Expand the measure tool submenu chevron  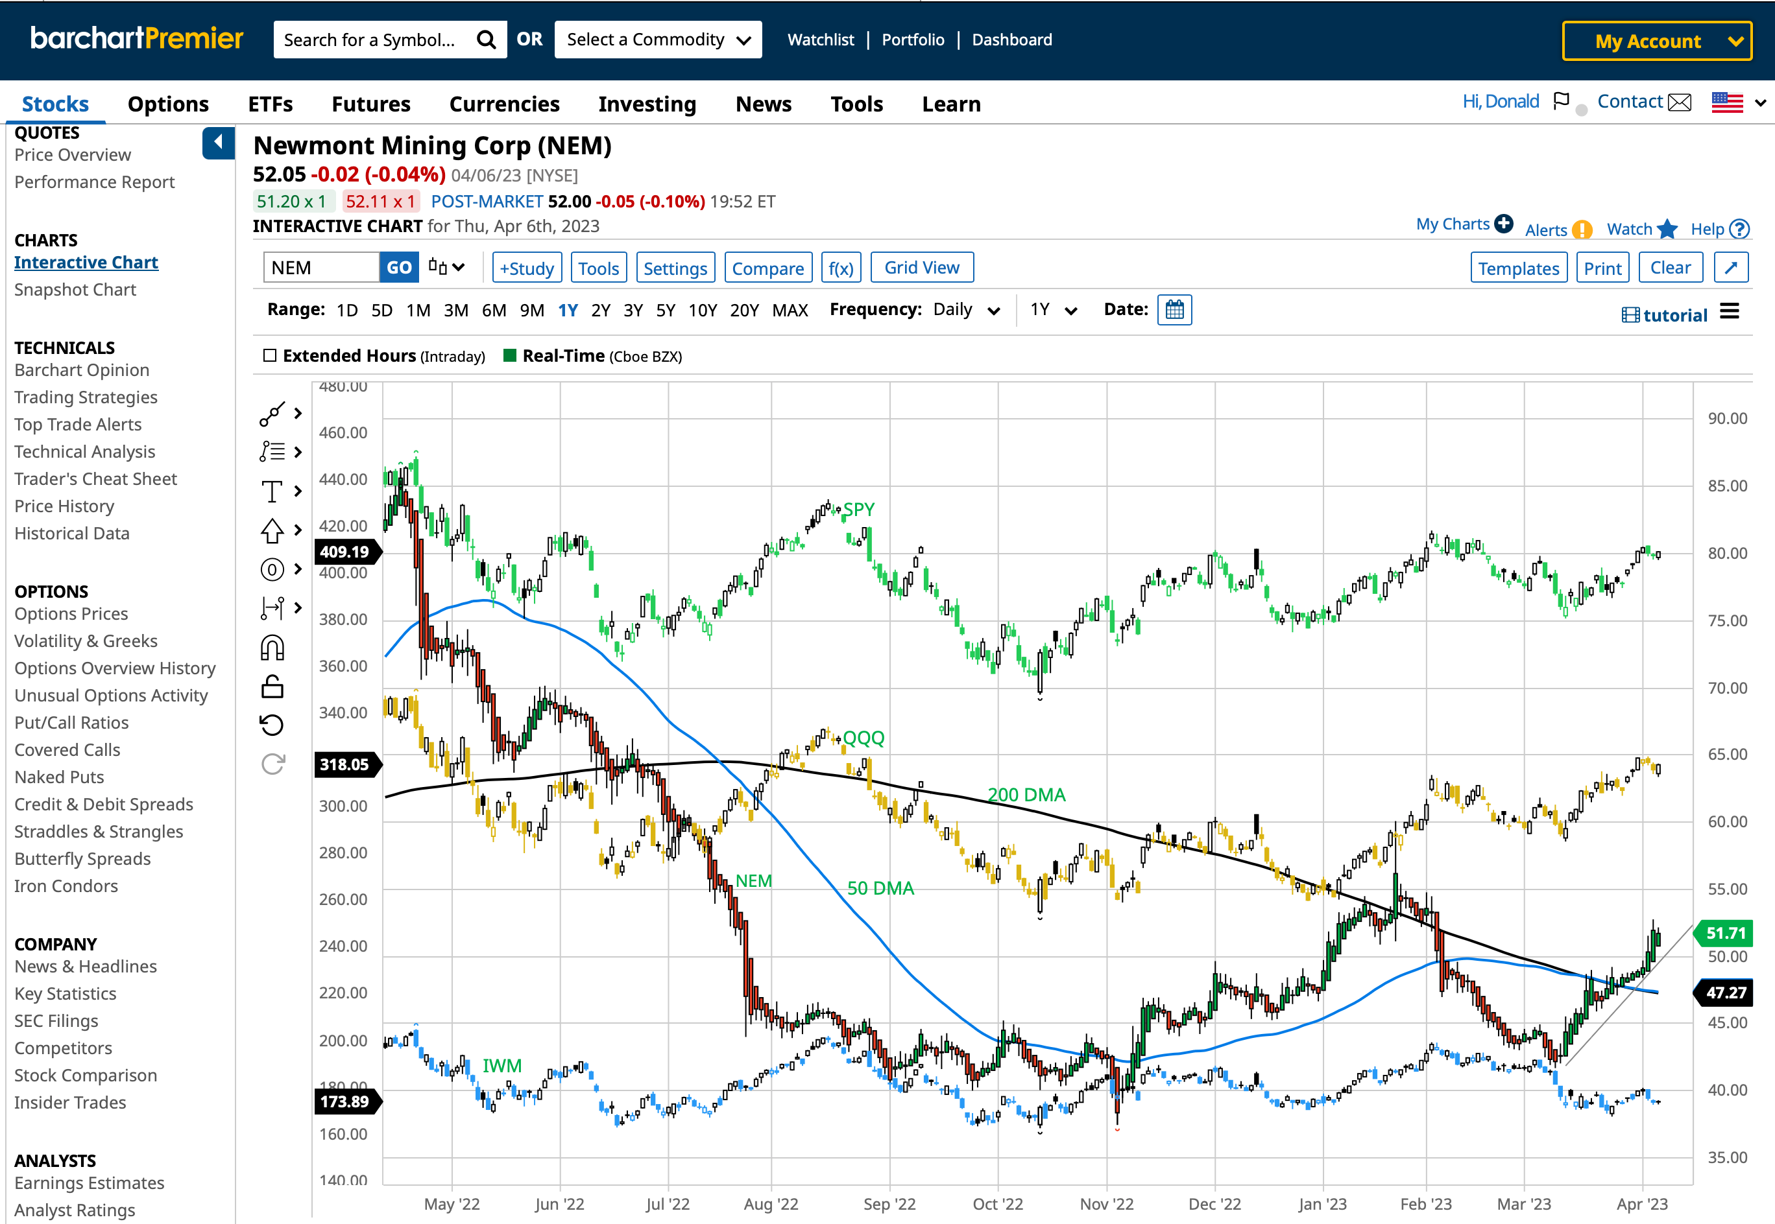(298, 608)
